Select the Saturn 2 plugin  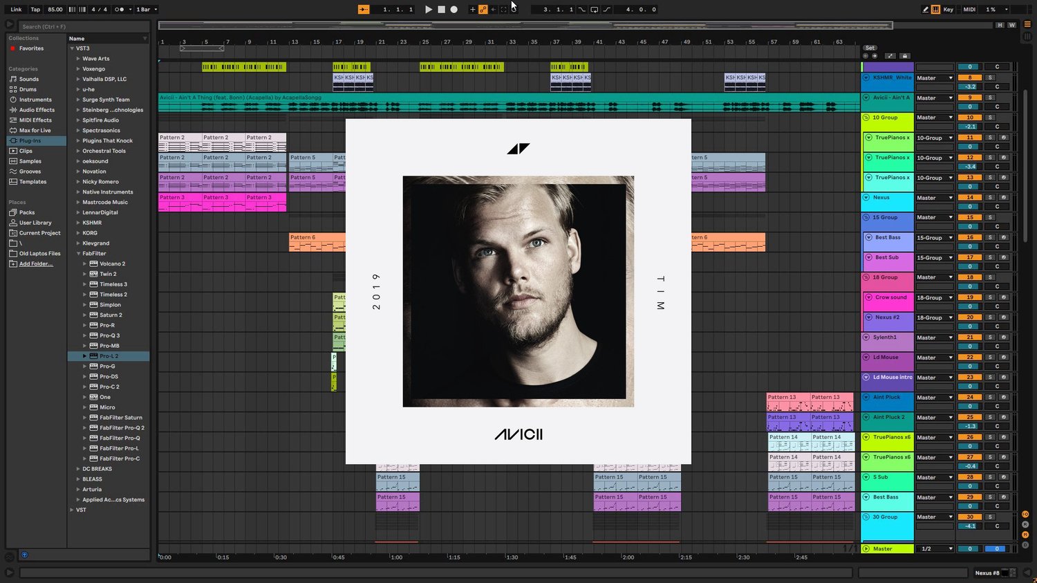tap(111, 315)
